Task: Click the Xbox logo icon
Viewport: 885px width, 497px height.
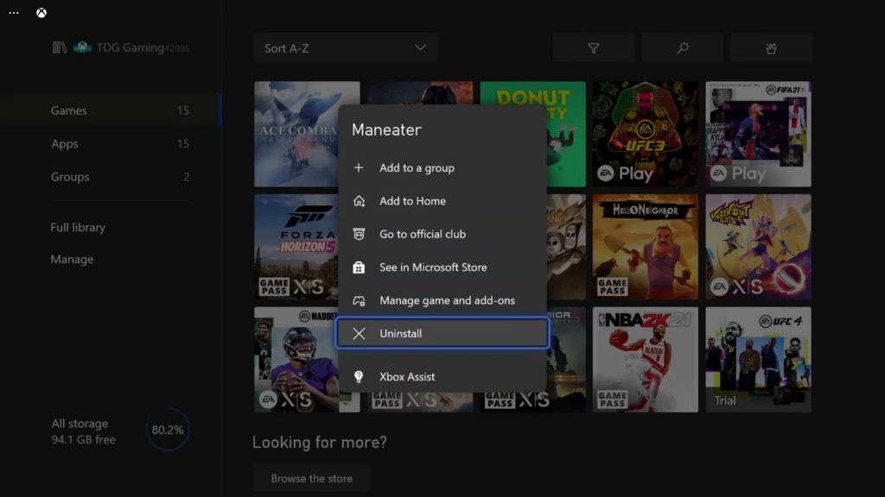Action: click(41, 13)
